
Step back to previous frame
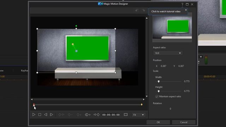[46, 115]
